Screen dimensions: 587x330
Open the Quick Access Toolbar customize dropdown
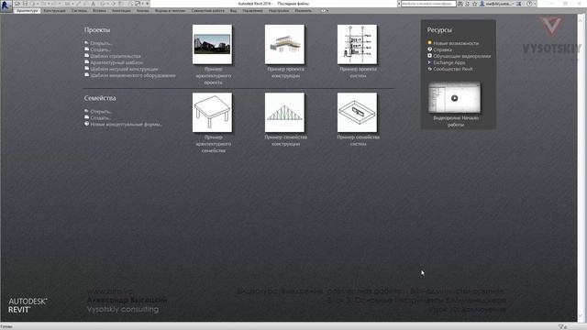(x=147, y=4)
